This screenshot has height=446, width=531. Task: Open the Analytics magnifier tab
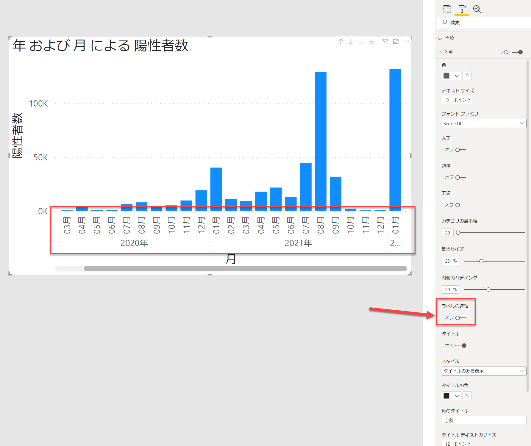(x=477, y=9)
